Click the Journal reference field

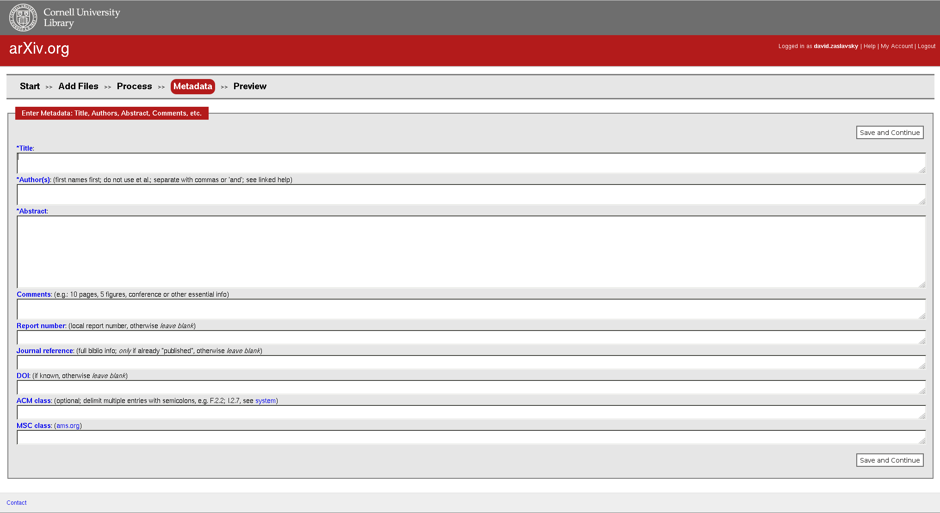[x=471, y=362]
